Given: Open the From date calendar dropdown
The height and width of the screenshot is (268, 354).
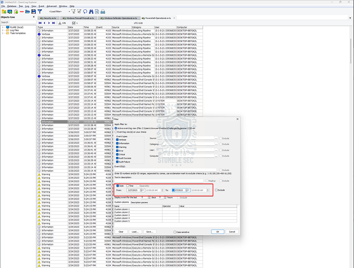Looking at the screenshot, I should tap(142, 190).
